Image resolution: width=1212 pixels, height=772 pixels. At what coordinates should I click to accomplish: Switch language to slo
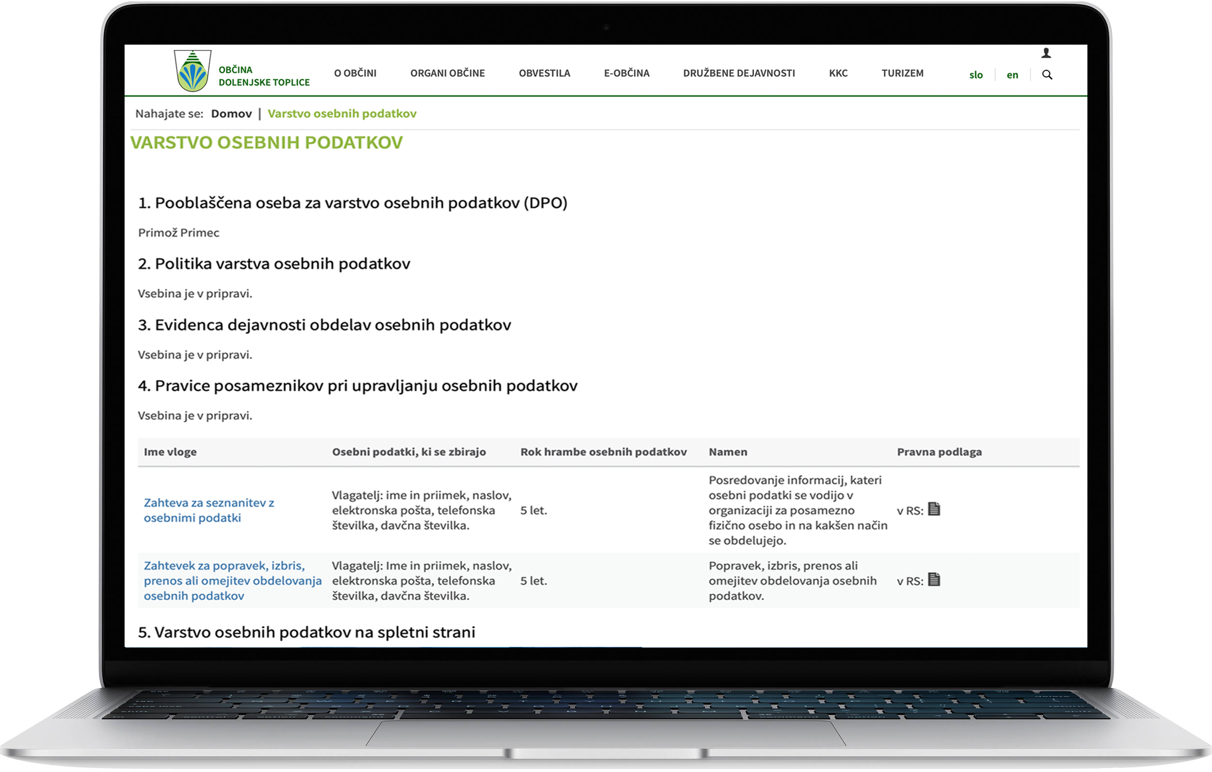(x=975, y=75)
